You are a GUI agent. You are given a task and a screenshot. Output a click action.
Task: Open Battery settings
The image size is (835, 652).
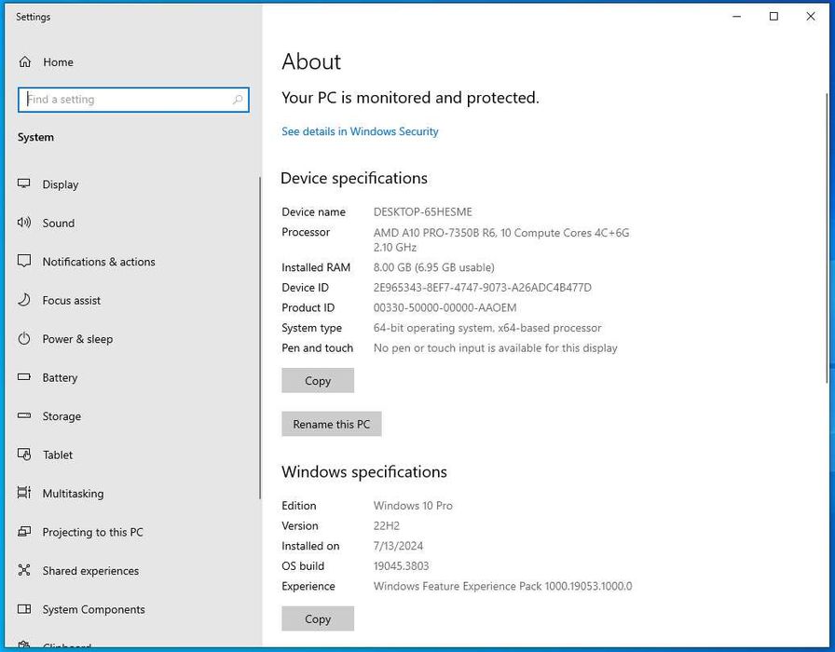tap(133, 377)
